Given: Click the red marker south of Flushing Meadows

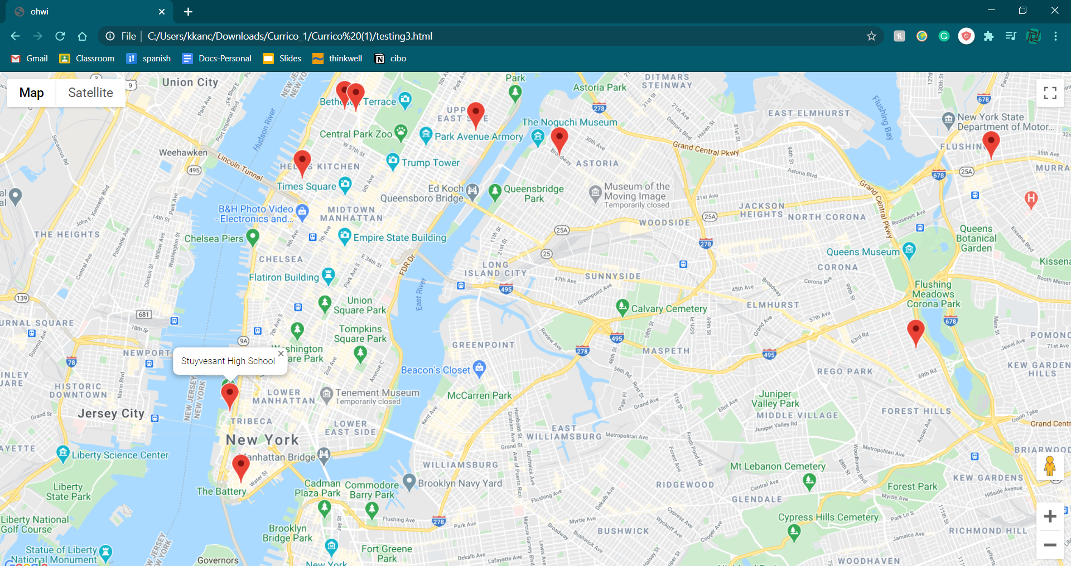Looking at the screenshot, I should (x=916, y=333).
